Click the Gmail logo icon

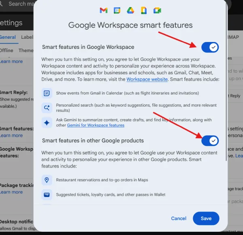104,10
